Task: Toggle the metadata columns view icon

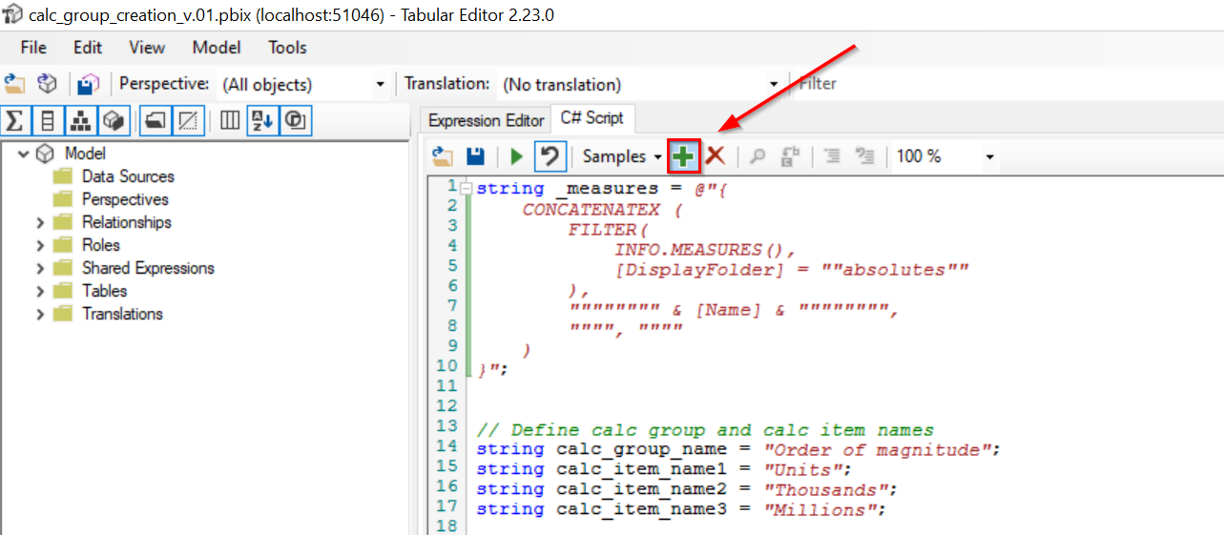Action: [x=230, y=120]
